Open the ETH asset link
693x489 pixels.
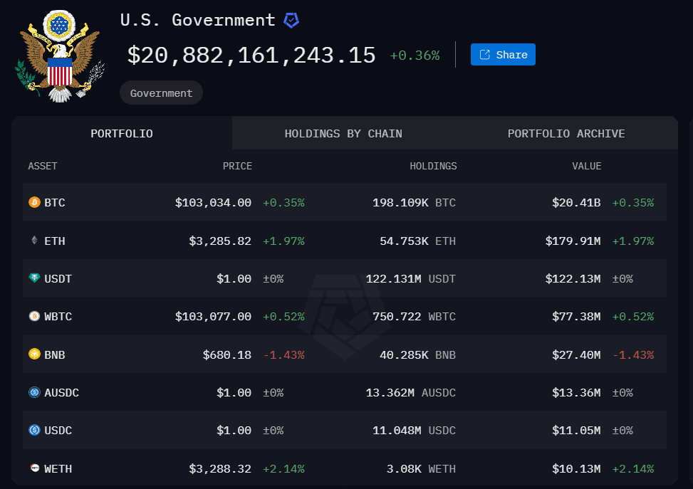pyautogui.click(x=55, y=241)
